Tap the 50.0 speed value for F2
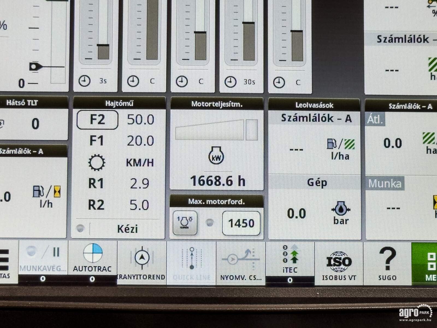This screenshot has height=328, width=437. [141, 120]
